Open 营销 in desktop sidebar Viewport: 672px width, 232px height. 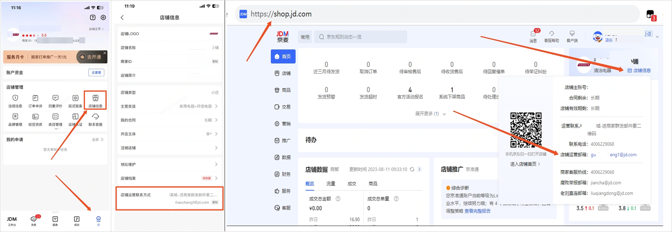(x=283, y=124)
